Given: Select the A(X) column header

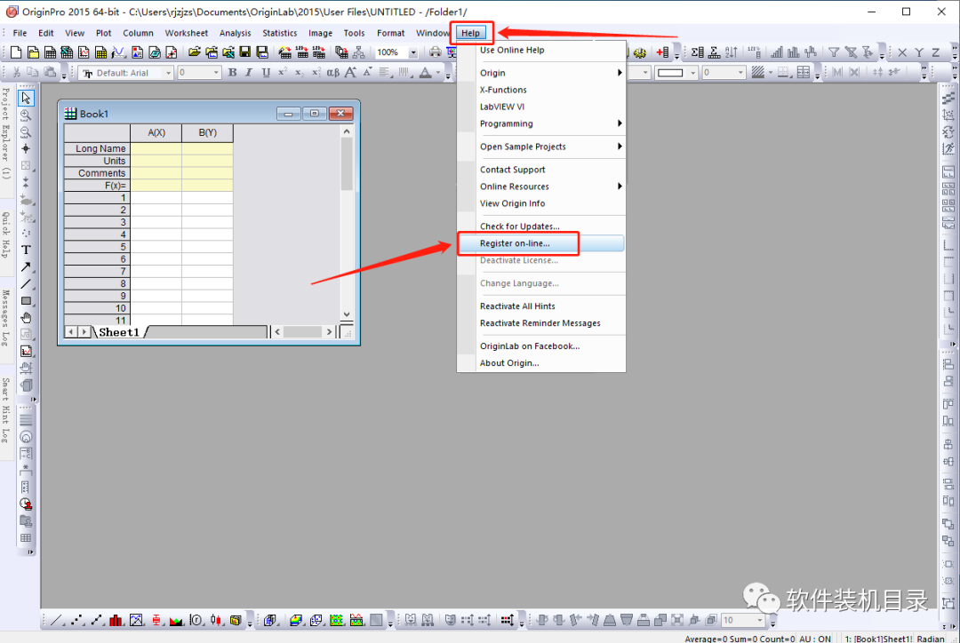Looking at the screenshot, I should click(156, 132).
